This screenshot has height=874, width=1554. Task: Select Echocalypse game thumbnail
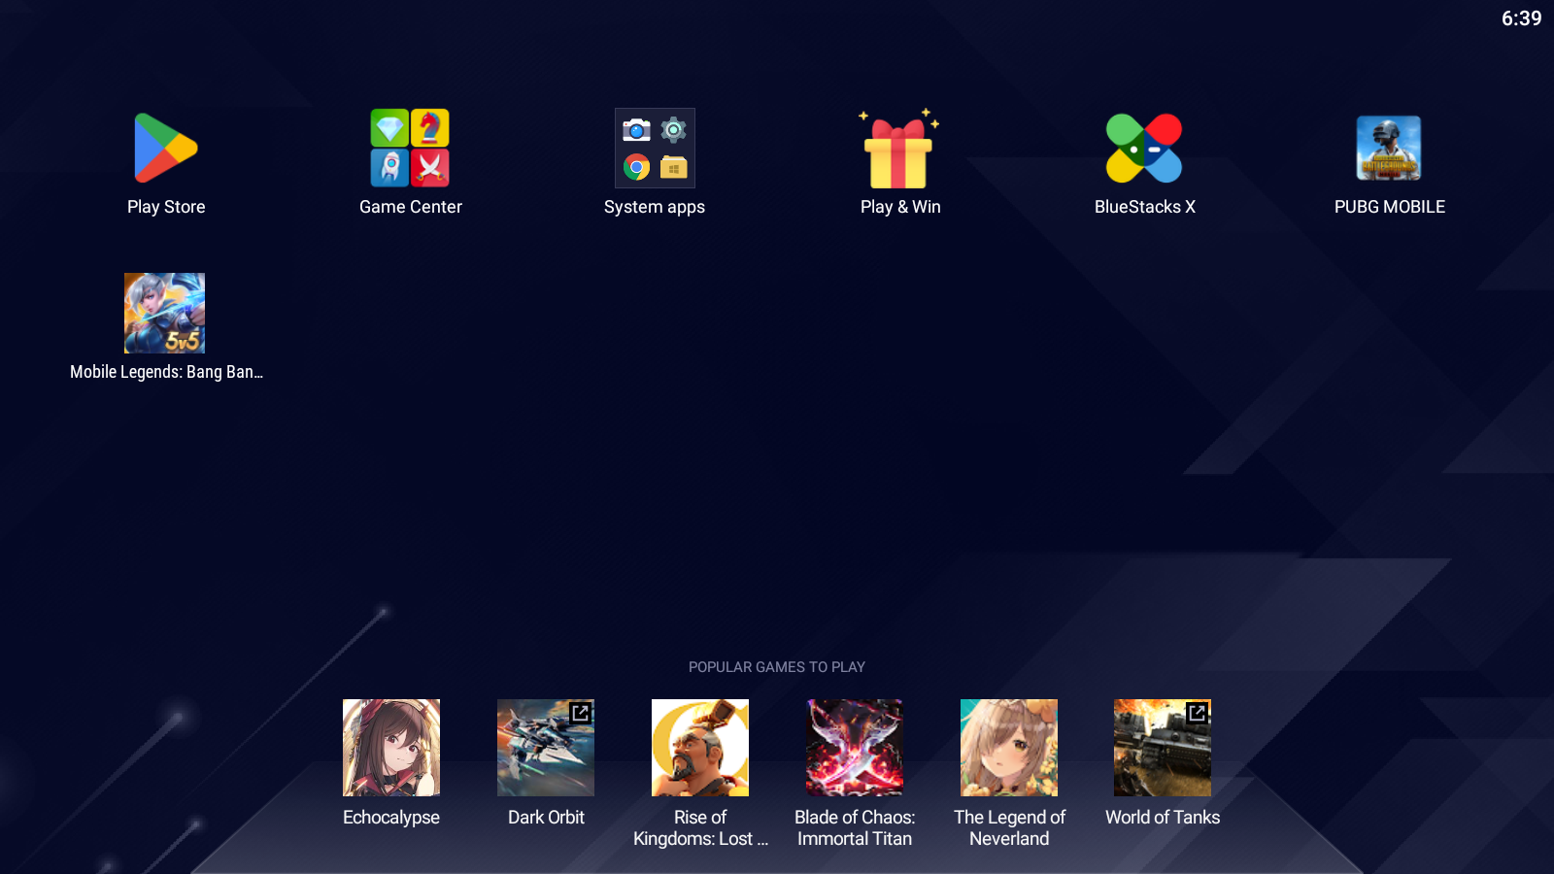pyautogui.click(x=391, y=748)
